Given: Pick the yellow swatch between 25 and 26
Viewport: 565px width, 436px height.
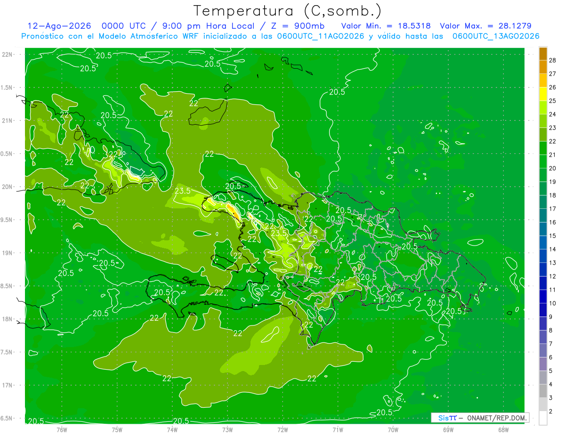Looking at the screenshot, I should coord(543,94).
